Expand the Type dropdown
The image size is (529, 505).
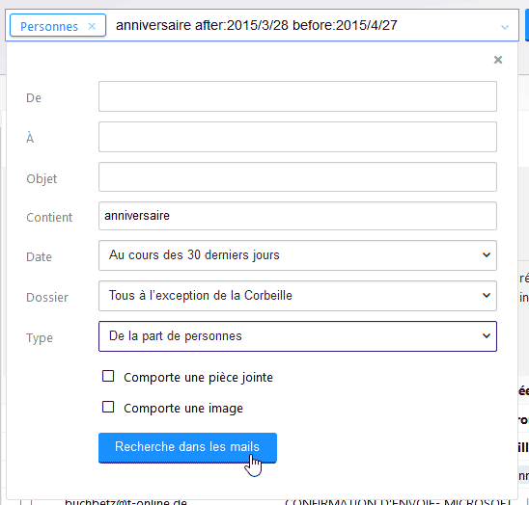tap(297, 336)
